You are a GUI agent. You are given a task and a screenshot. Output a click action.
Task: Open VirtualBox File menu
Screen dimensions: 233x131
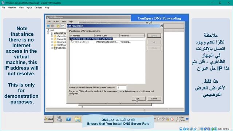3,8
